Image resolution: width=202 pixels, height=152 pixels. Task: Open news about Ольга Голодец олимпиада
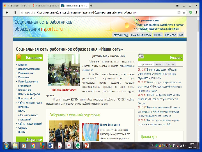(x=160, y=86)
